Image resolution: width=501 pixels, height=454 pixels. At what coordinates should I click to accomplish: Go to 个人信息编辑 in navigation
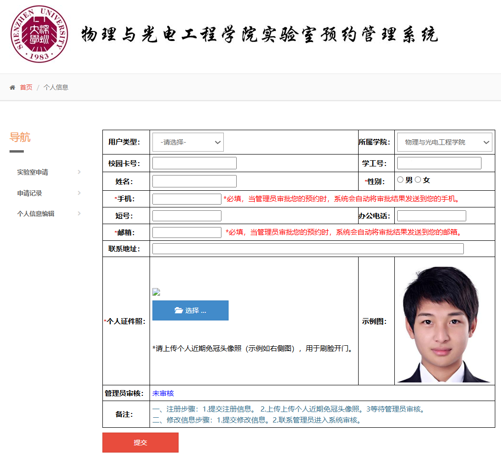pos(36,214)
